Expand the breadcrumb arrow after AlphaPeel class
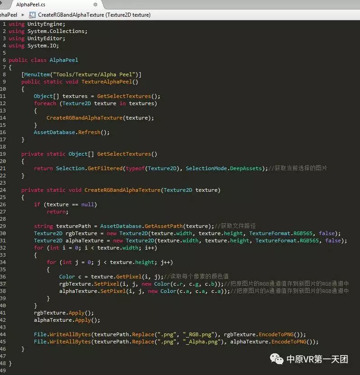 tap(23, 15)
